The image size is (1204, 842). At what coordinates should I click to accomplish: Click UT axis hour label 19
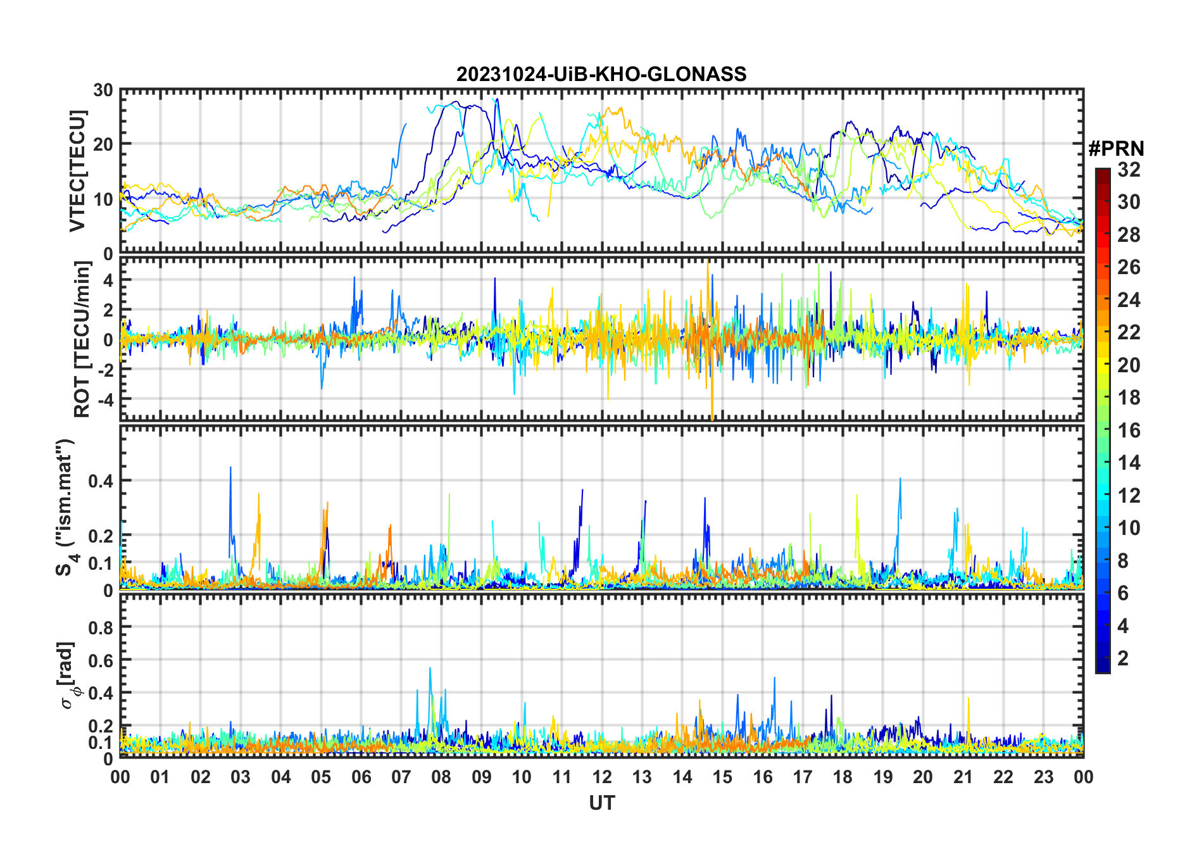pyautogui.click(x=882, y=777)
